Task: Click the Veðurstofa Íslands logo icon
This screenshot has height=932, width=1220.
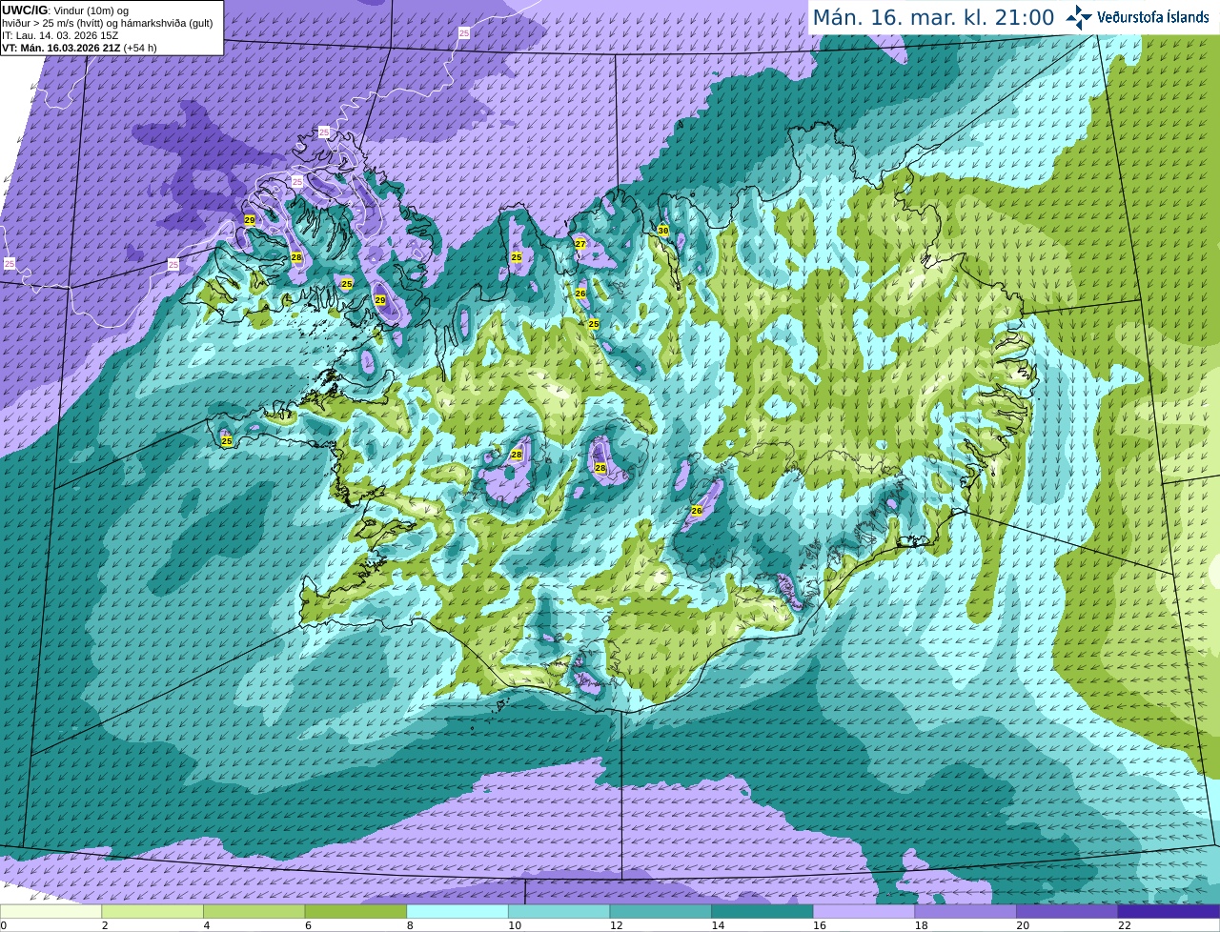Action: (x=1079, y=17)
